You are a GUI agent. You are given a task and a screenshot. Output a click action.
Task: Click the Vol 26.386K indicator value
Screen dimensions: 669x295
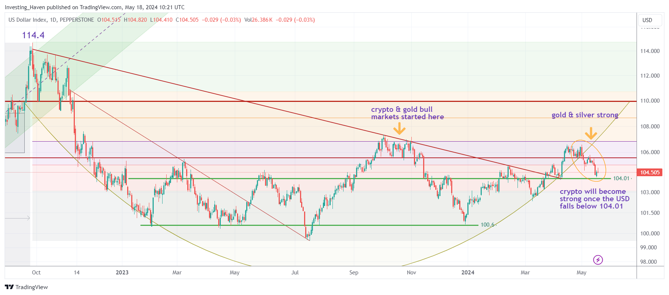[x=258, y=20]
